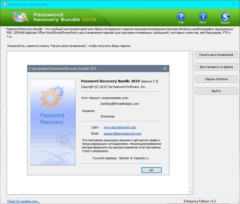Click the licensee text JooSeng@PortableAppC.com
This screenshot has width=240, height=204.
[x=119, y=104]
